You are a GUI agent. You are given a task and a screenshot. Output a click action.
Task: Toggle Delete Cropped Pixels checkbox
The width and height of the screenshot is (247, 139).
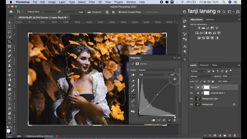click(120, 12)
